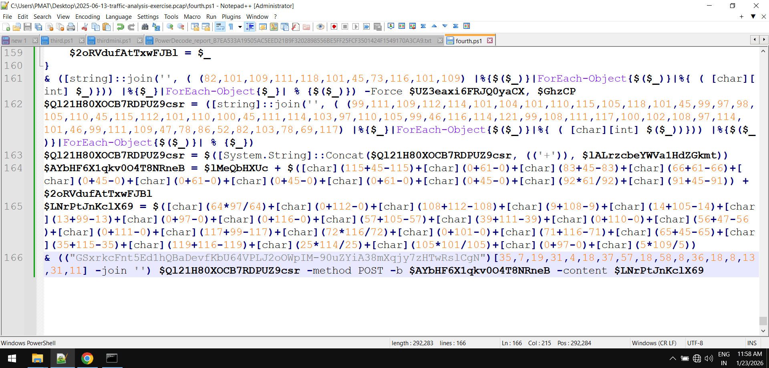Image resolution: width=769 pixels, height=368 pixels.
Task: Open the tab list dropdown arrow
Action: 765,40
